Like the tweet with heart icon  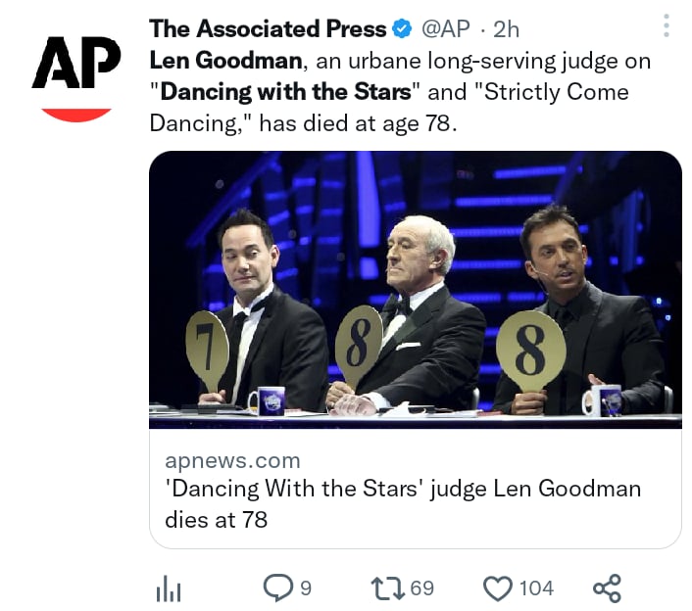[499, 588]
